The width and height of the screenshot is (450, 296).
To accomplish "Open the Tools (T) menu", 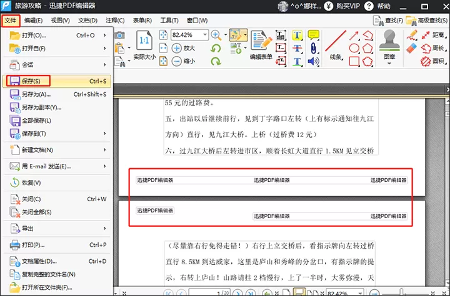I will tap(169, 21).
